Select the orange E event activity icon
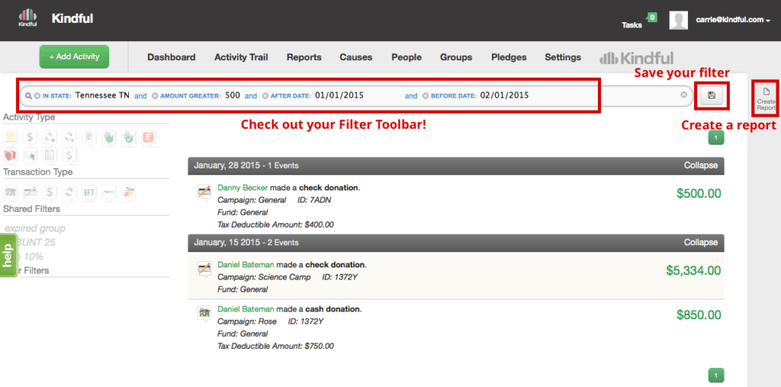 [x=148, y=138]
